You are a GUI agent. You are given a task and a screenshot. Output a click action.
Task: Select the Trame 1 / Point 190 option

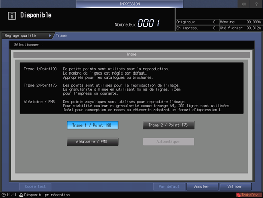click(93, 125)
